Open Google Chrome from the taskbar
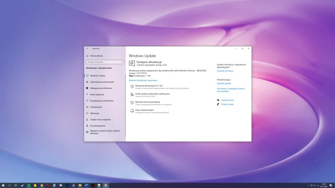Image resolution: width=335 pixels, height=188 pixels. tap(41, 185)
